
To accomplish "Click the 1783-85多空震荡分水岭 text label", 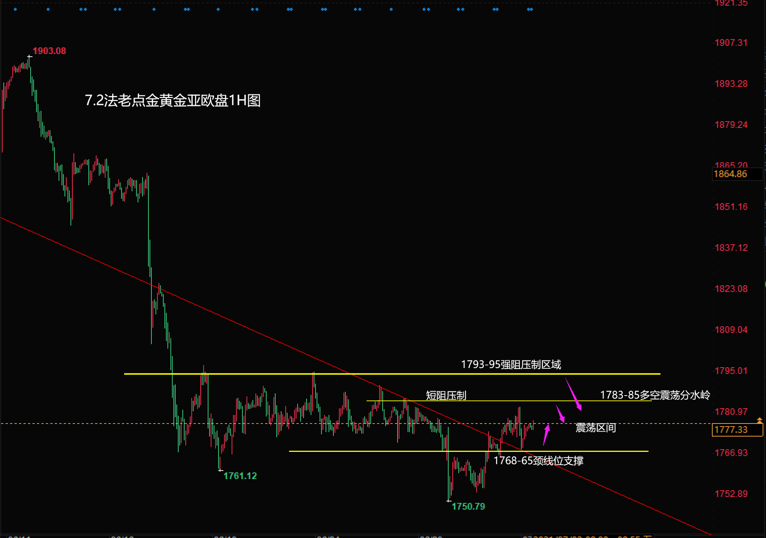I will tap(655, 395).
